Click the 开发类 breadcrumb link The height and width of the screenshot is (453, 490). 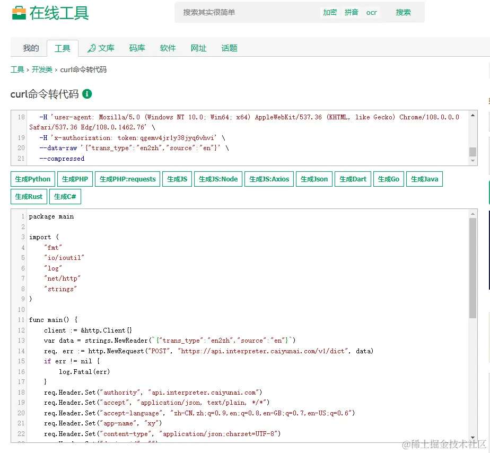point(42,69)
